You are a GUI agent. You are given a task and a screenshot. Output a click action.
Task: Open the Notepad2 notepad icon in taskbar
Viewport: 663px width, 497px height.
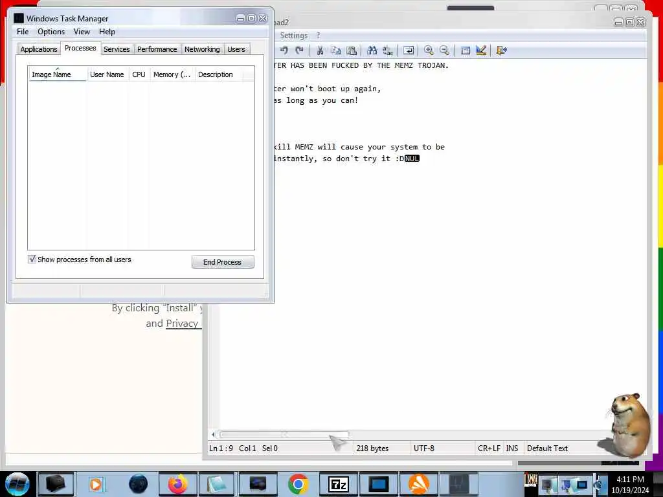(x=217, y=484)
